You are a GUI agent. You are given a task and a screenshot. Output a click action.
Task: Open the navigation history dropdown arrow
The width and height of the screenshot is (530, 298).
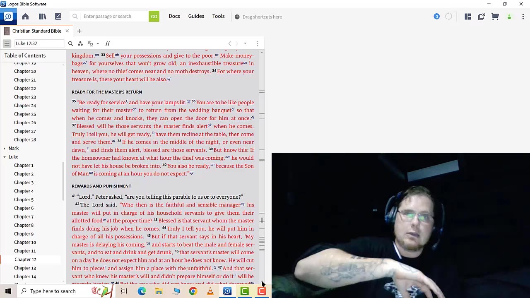[245, 43]
